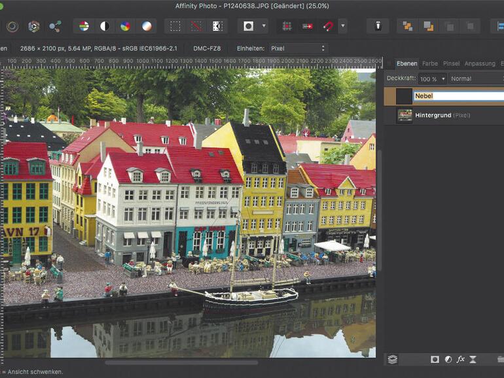Click the live filters hourglass icon
The width and height of the screenshot is (504, 378).
(473, 359)
